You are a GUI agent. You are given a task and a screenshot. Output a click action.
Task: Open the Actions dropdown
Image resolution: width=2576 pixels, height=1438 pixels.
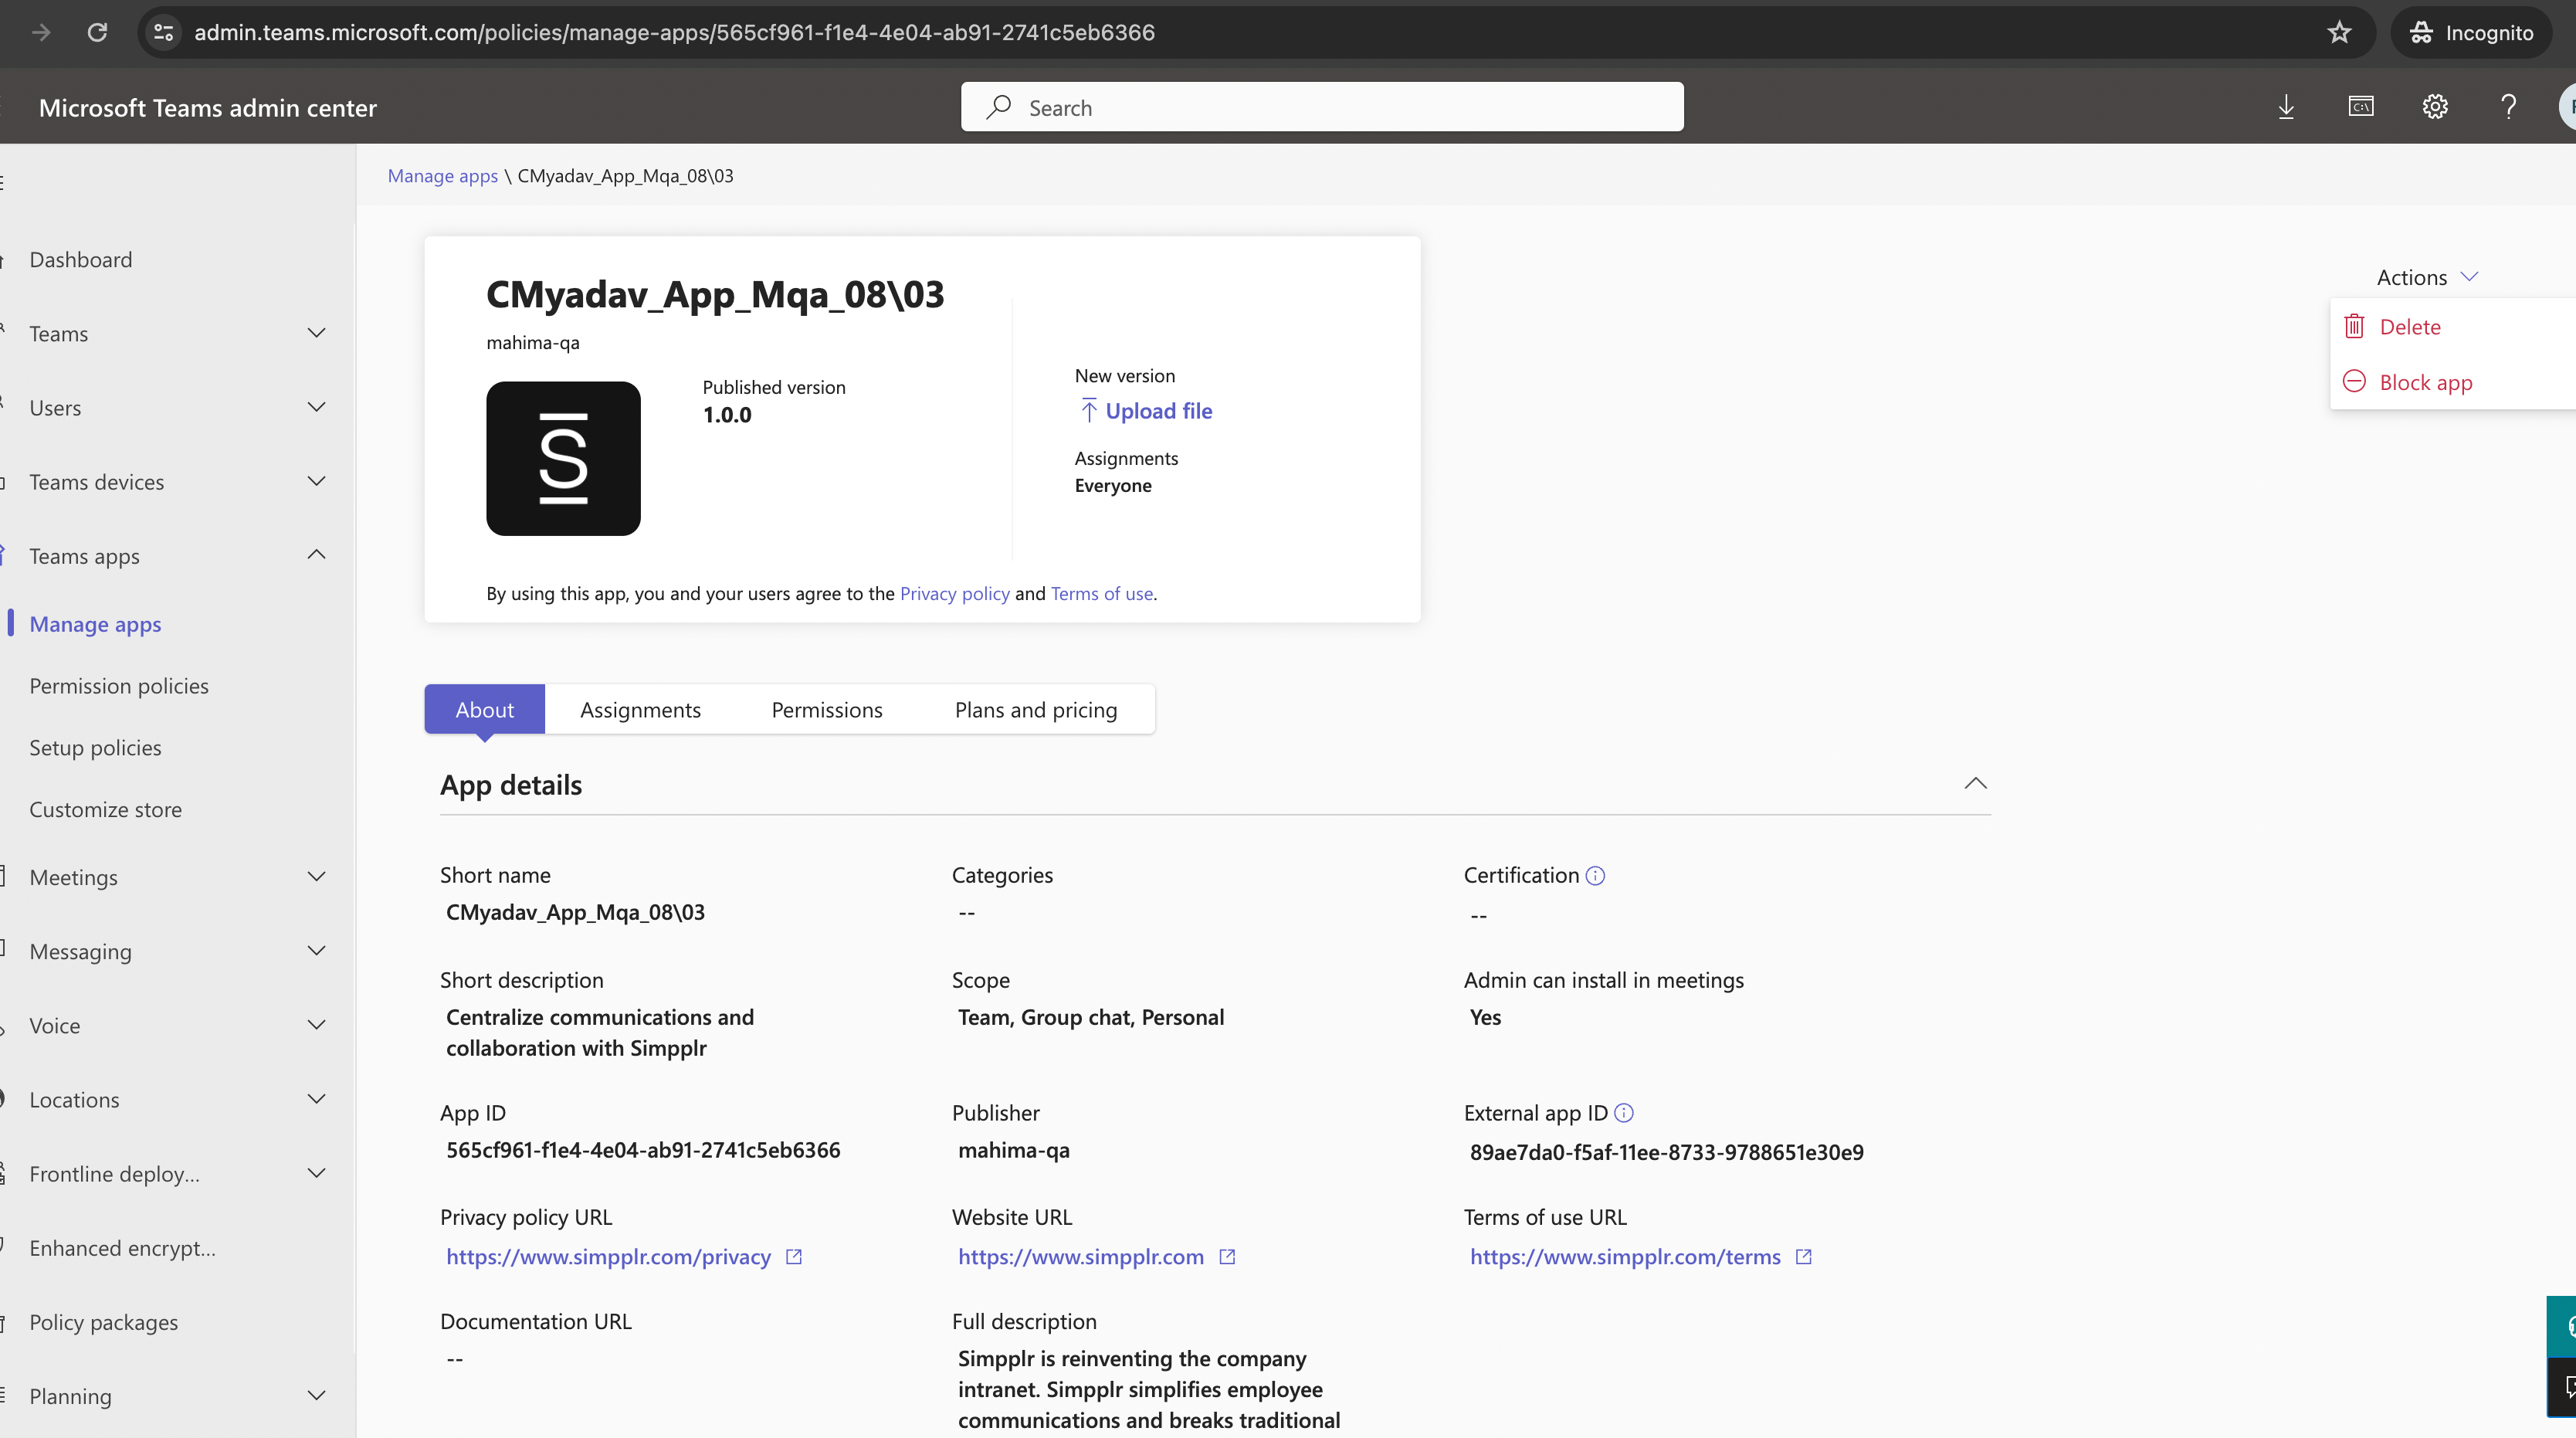(2425, 277)
